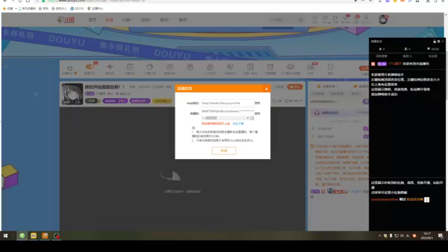This screenshot has height=252, width=448.
Task: Open the shield icon in streamer toolbar
Action: [230, 67]
